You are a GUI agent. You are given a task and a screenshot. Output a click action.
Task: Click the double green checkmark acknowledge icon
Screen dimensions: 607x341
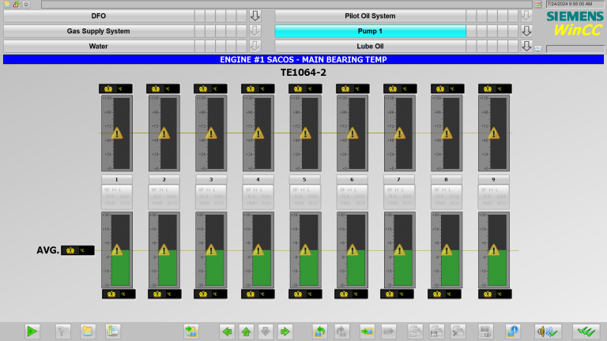pyautogui.click(x=586, y=331)
